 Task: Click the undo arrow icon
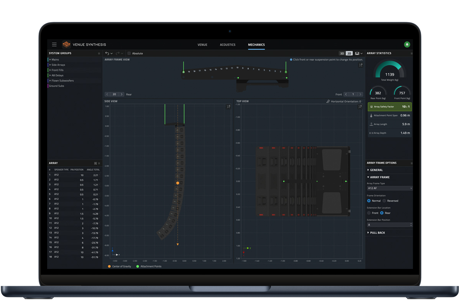tap(107, 53)
